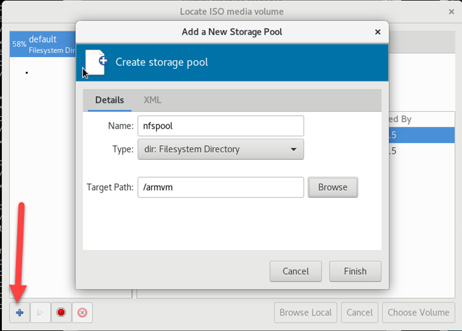Click the Create storage pool document icon
The image size is (462, 331).
tap(96, 62)
